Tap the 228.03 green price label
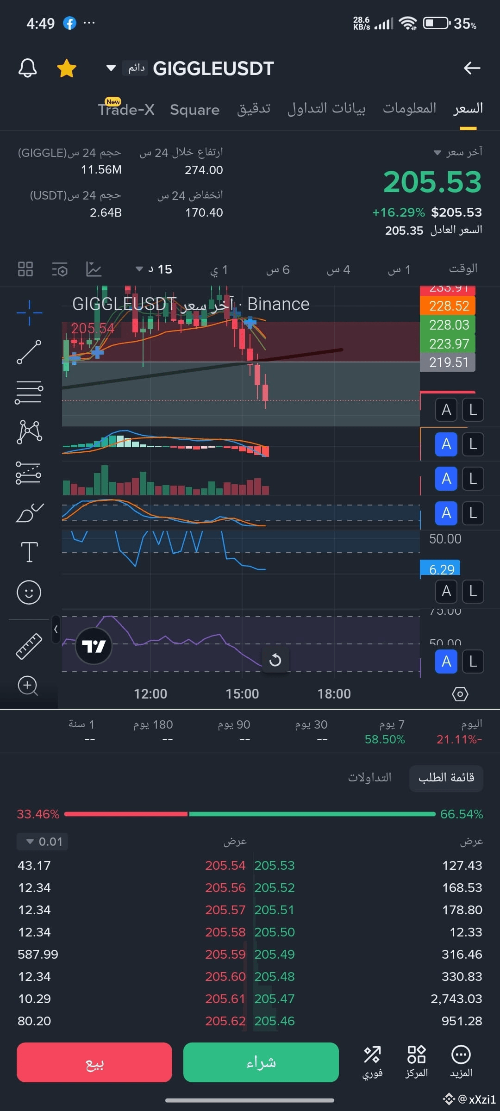The width and height of the screenshot is (500, 1111). [x=448, y=325]
